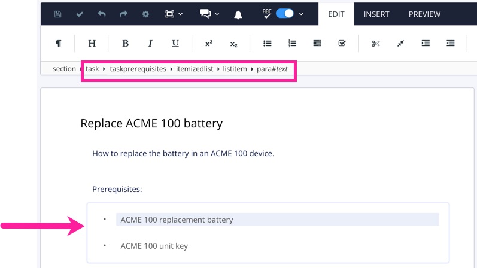The height and width of the screenshot is (268, 477).
Task: Click the "ACME 100 unit key" list item
Action: pos(154,246)
